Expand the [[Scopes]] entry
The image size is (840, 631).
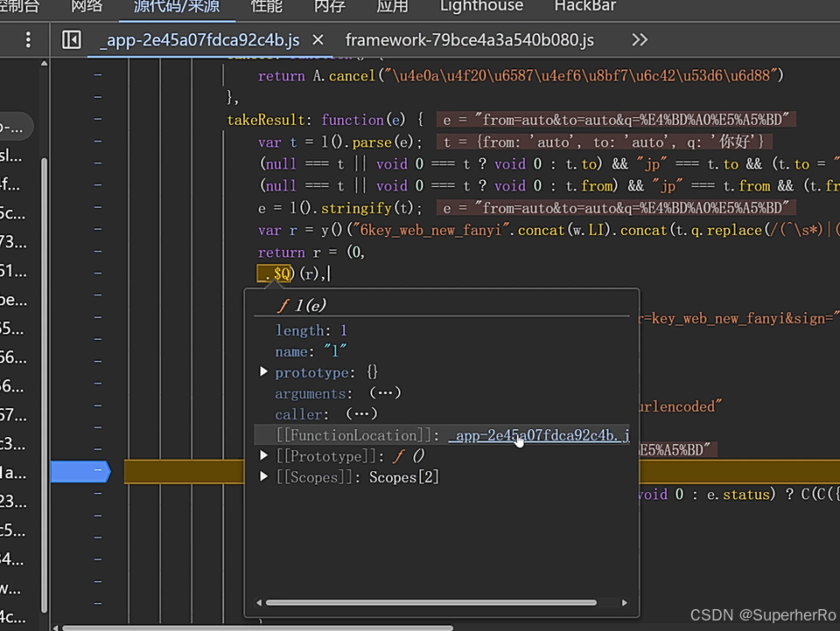coord(263,476)
